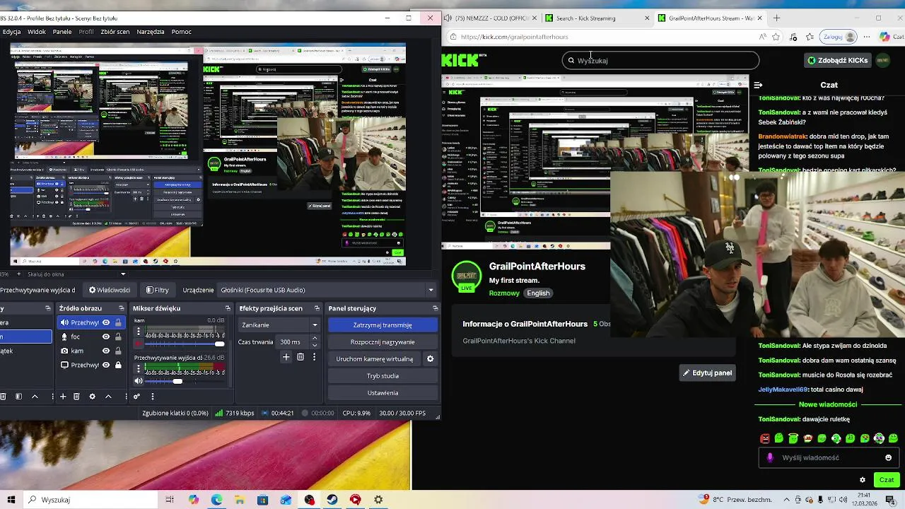Open the Edycja menu in OBS
The width and height of the screenshot is (905, 509).
click(x=11, y=32)
